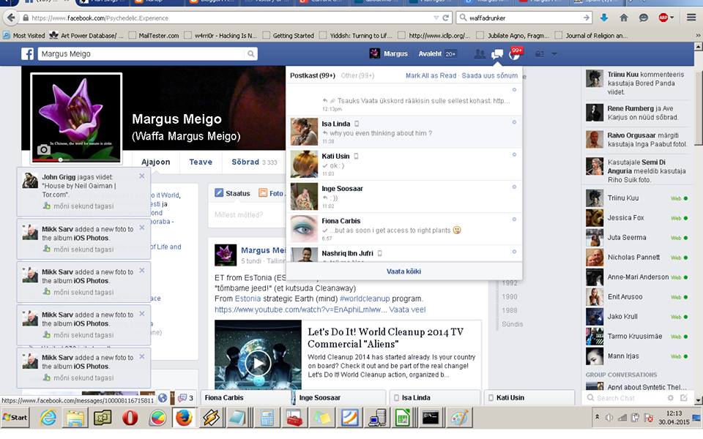Reload the page from the address bar
Image resolution: width=703 pixels, height=439 pixels.
pyautogui.click(x=446, y=18)
